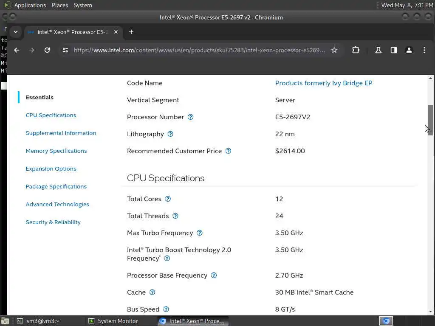Jump to Expansion Options section

[51, 169]
